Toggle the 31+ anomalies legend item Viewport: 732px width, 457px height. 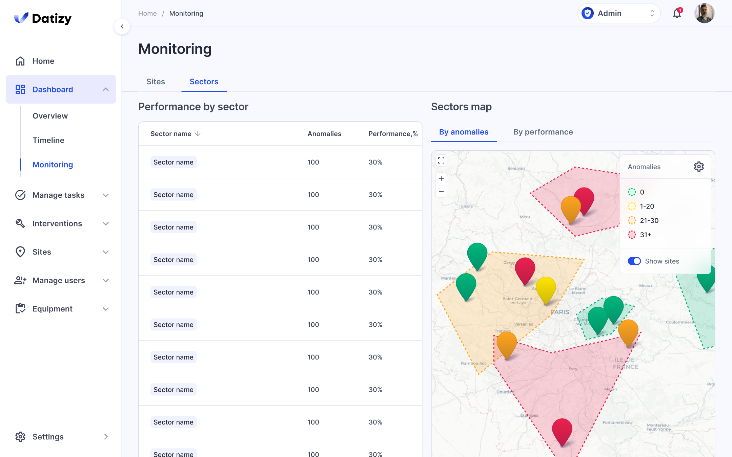point(639,235)
